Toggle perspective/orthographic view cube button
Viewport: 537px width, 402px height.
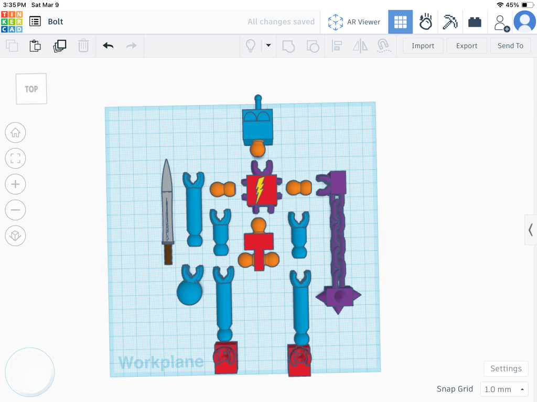[15, 236]
